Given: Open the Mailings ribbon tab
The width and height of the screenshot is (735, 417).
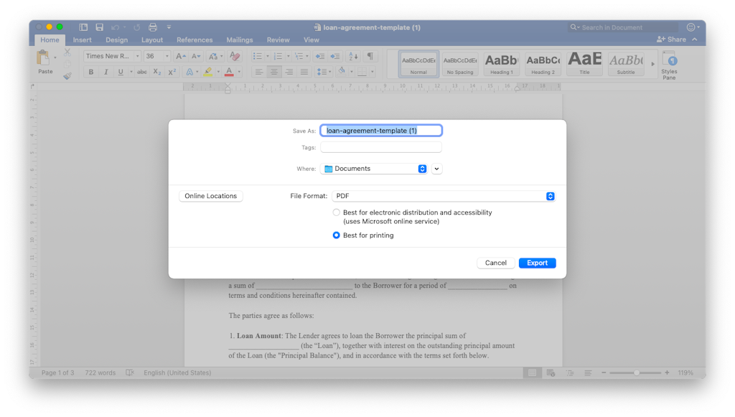Looking at the screenshot, I should click(x=239, y=40).
